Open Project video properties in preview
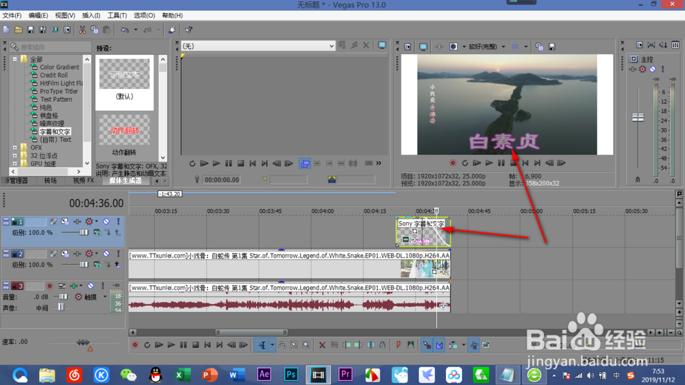Image resolution: width=685 pixels, height=385 pixels. tap(408, 47)
